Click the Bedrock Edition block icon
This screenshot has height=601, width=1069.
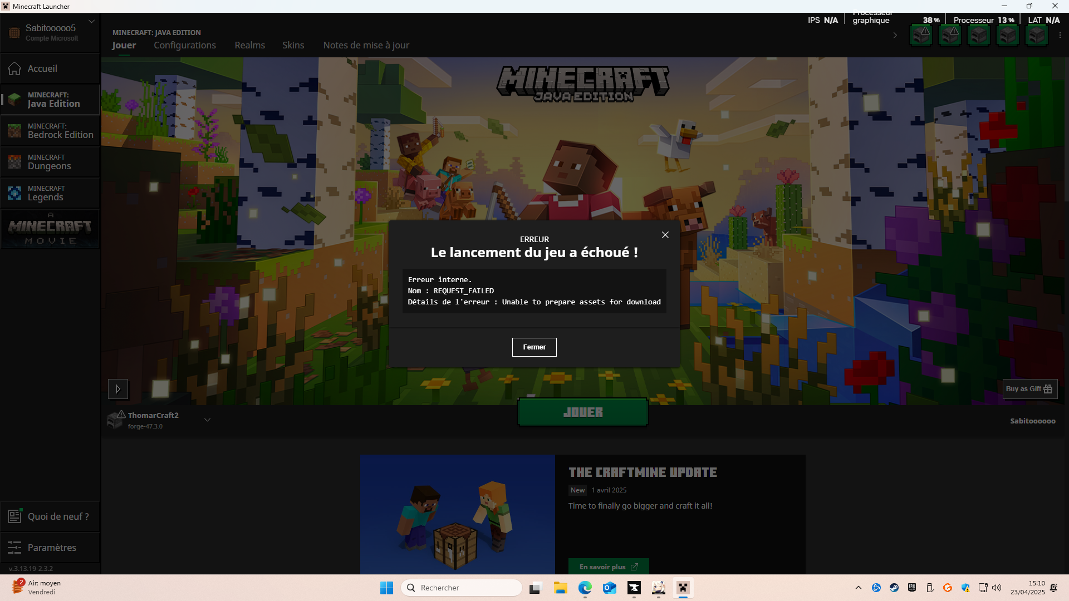[x=14, y=131]
